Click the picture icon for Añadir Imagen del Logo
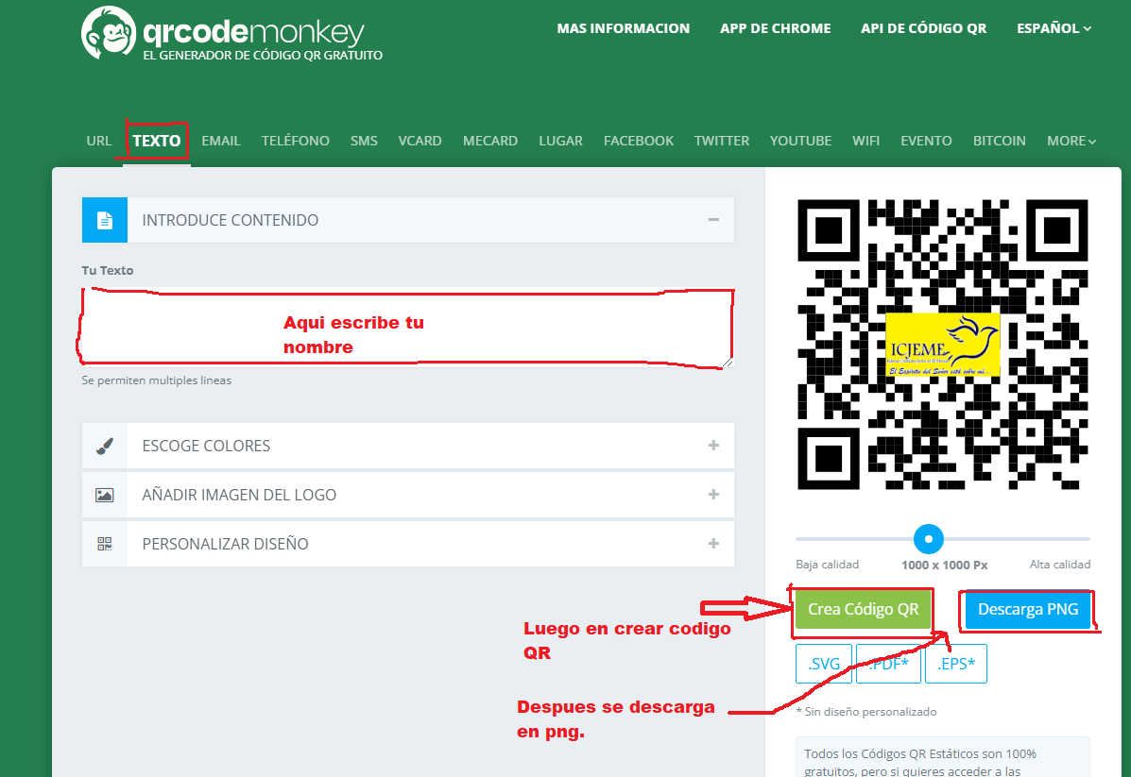 pos(105,495)
